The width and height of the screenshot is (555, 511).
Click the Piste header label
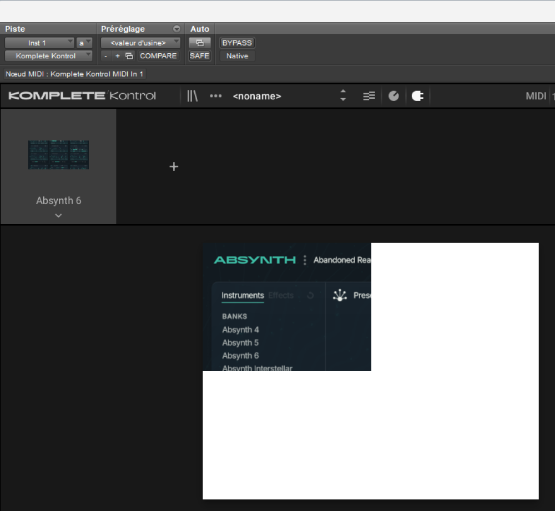pyautogui.click(x=15, y=29)
